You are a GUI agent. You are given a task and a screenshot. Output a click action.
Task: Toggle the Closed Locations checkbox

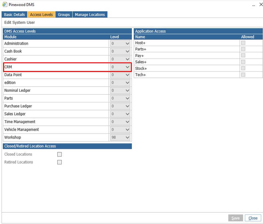click(59, 154)
